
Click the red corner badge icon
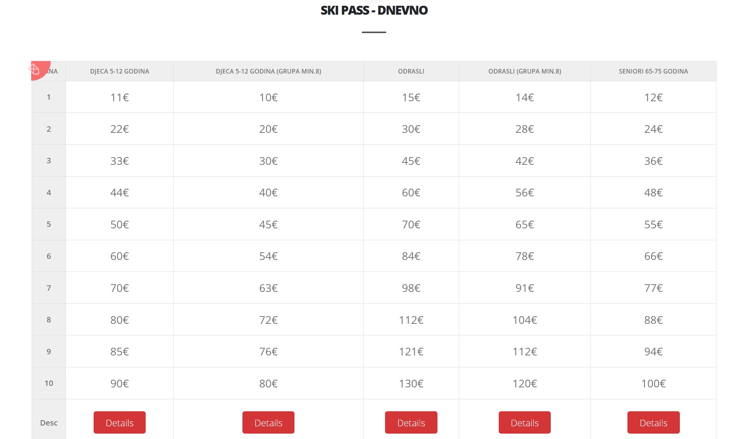click(x=36, y=69)
